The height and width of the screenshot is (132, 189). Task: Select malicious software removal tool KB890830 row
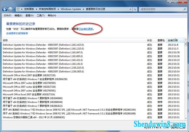(x=93, y=117)
